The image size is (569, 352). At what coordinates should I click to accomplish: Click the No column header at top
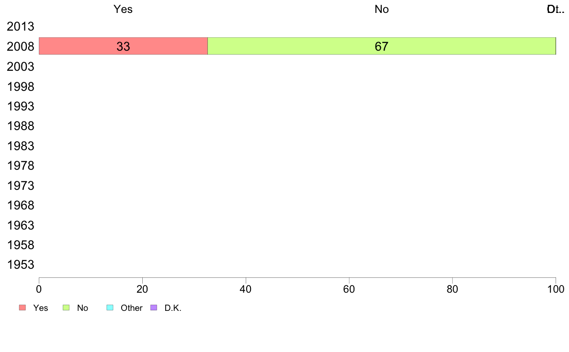tap(382, 9)
